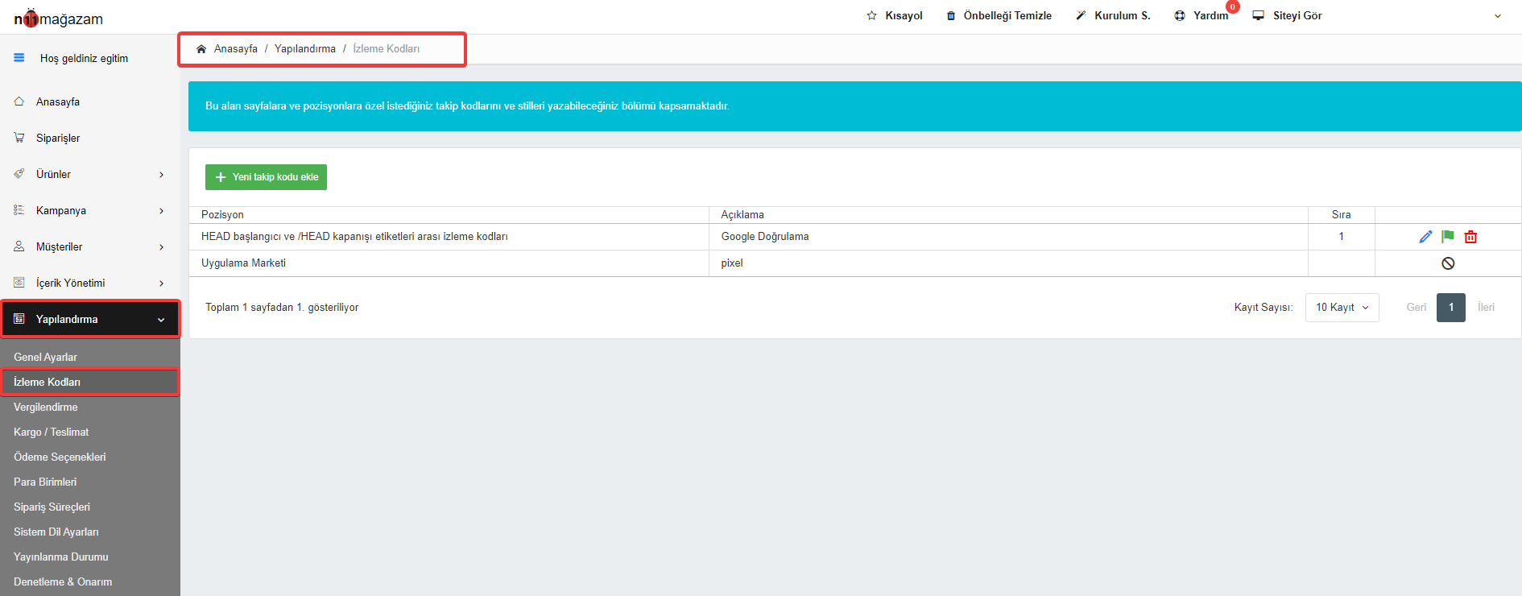Click the Müşteriler person icon
Screen dimensions: 1522x596
19,246
